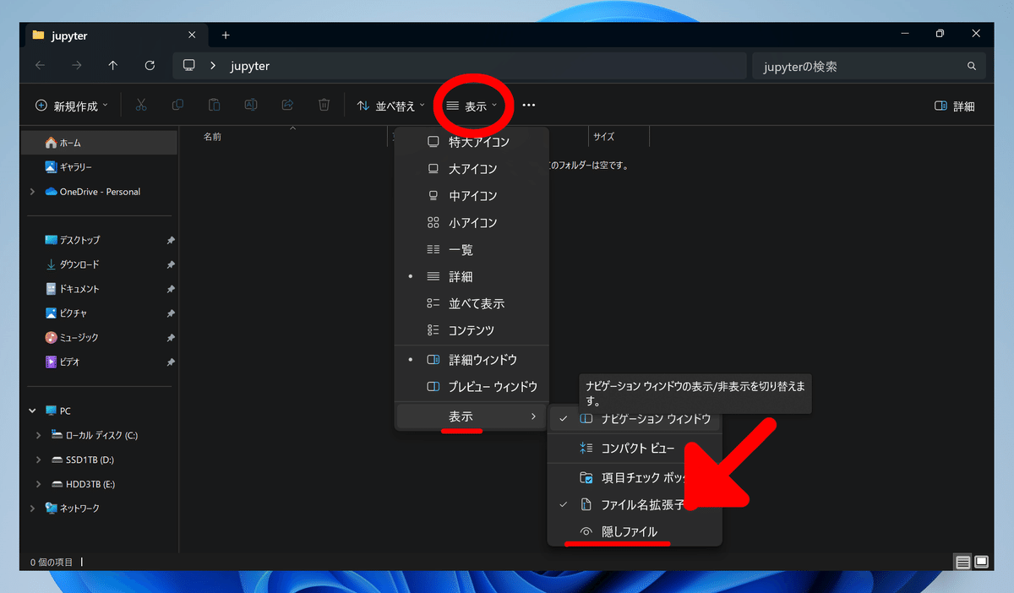Click the Share icon in toolbar
The height and width of the screenshot is (593, 1014).
(x=287, y=106)
